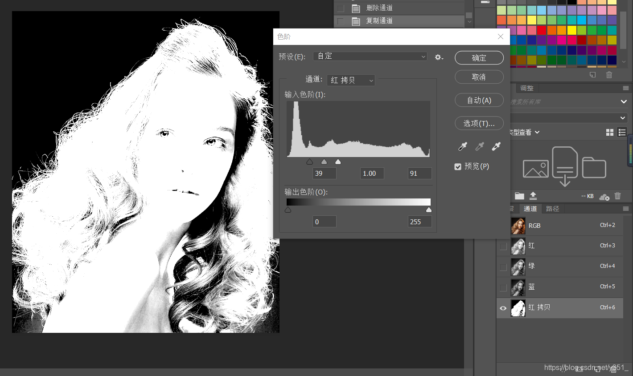Click the library search field

click(x=564, y=102)
